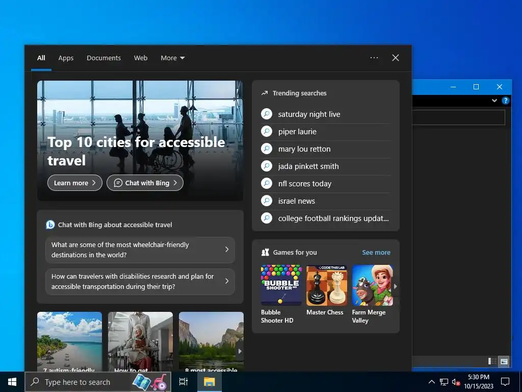Switch to large icons view in background window
The width and height of the screenshot is (522, 392).
pyautogui.click(x=504, y=361)
